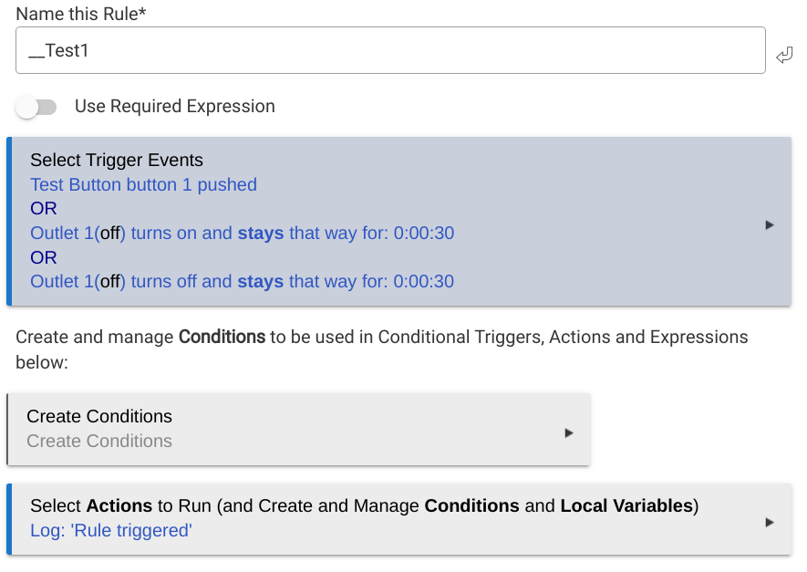Enable Use Required Expression
The height and width of the screenshot is (572, 807).
pos(36,107)
